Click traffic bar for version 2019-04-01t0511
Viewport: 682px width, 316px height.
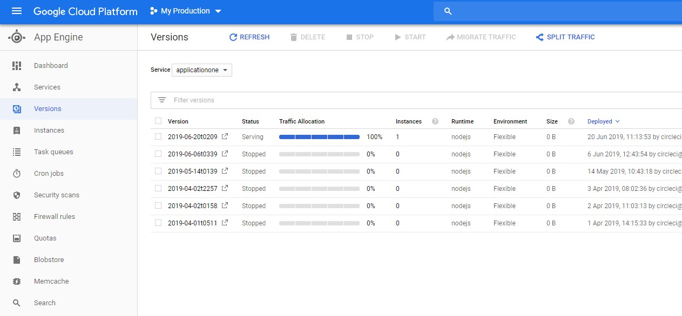point(319,223)
